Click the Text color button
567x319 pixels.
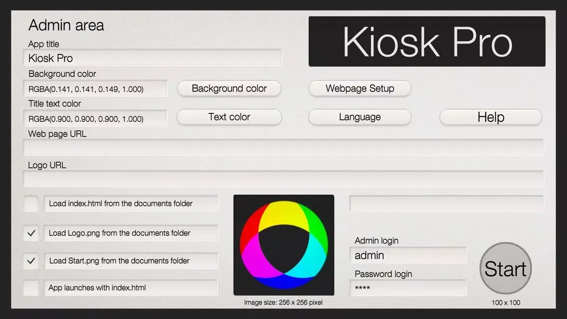(229, 117)
